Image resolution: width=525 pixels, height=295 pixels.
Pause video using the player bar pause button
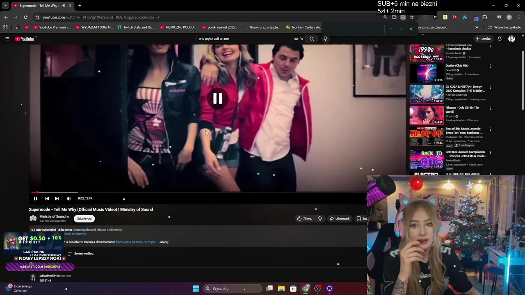point(35,198)
